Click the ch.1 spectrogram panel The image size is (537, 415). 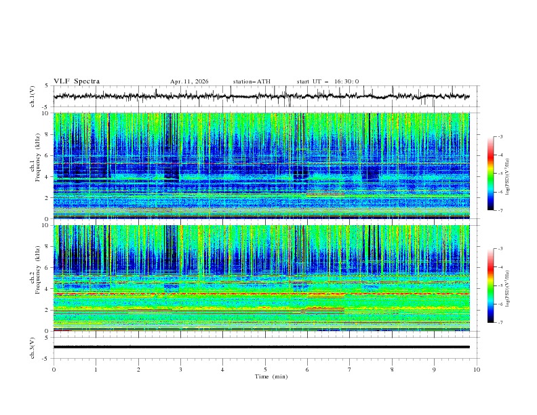point(262,165)
